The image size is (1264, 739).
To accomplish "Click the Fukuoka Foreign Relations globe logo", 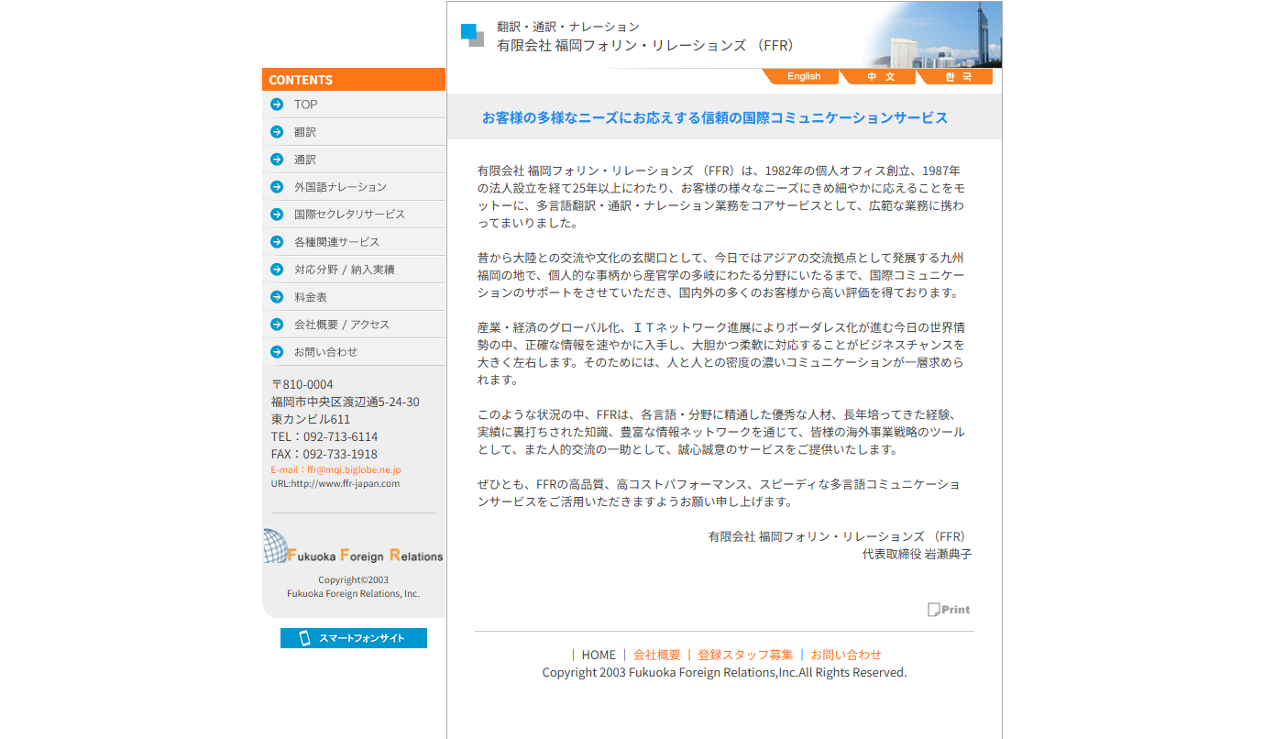I will coord(353,546).
